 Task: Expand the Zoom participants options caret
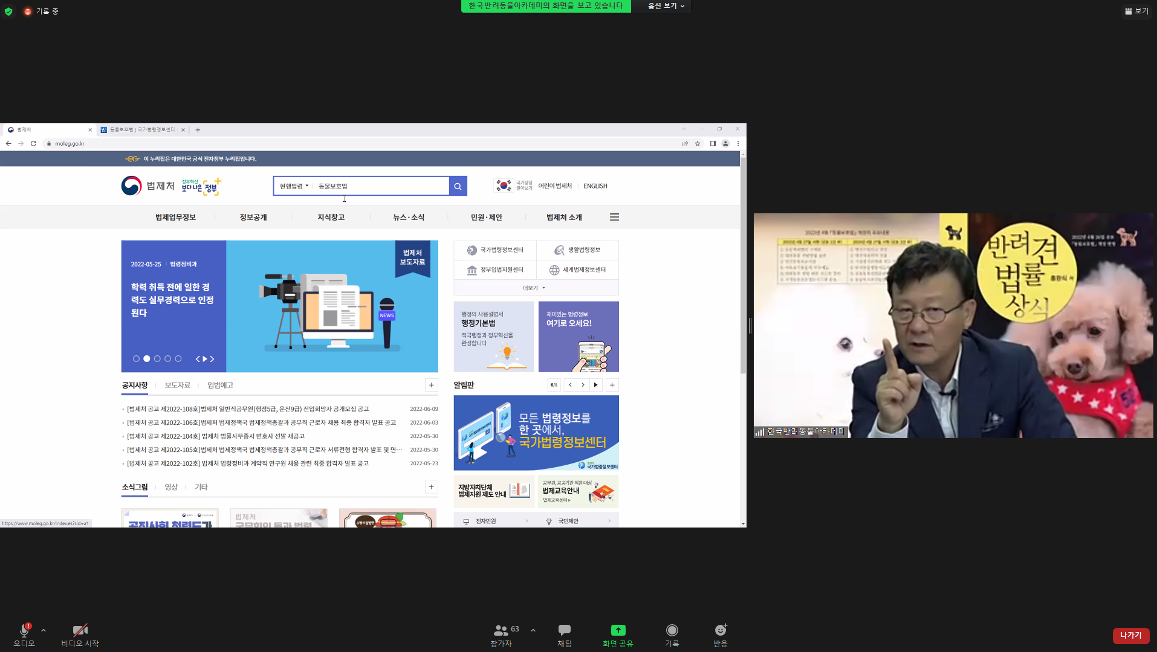coord(533,630)
